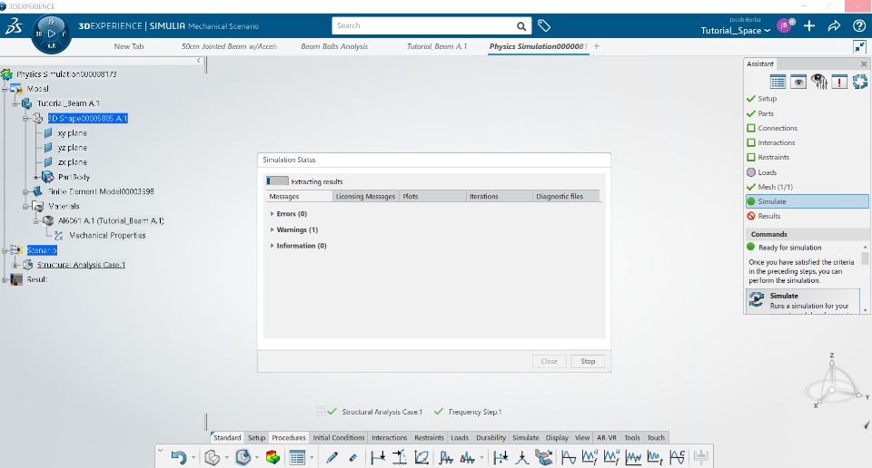The width and height of the screenshot is (872, 468).
Task: Toggle the Restraints checkbox in Assistant
Action: pyautogui.click(x=751, y=157)
